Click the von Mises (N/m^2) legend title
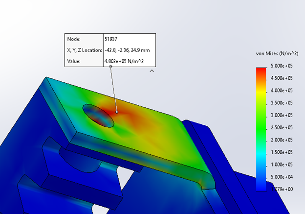 [277, 53]
